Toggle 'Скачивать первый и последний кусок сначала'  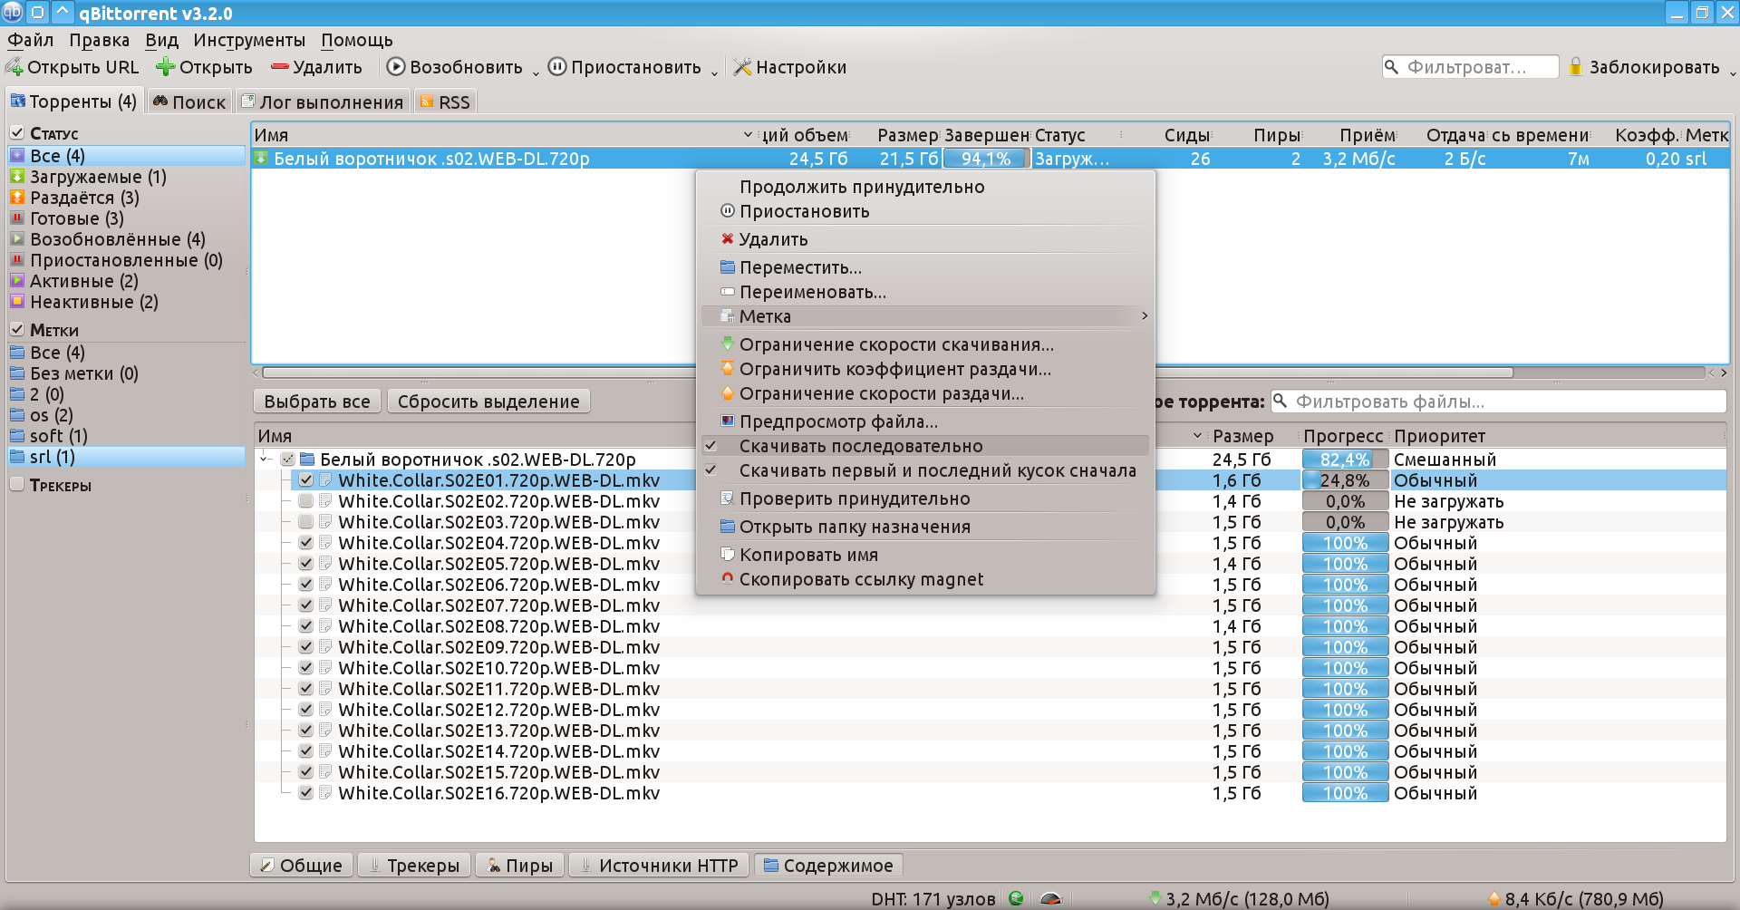click(x=925, y=470)
